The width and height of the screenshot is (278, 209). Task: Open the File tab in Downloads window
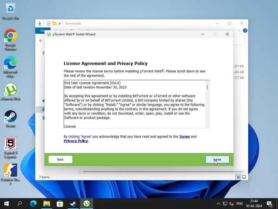(x=43, y=30)
